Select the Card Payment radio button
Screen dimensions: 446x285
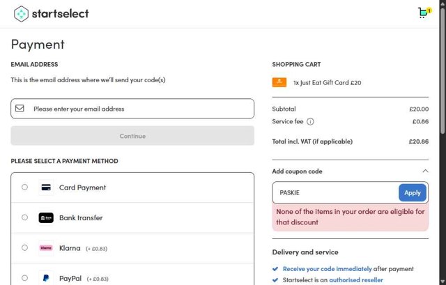click(25, 187)
